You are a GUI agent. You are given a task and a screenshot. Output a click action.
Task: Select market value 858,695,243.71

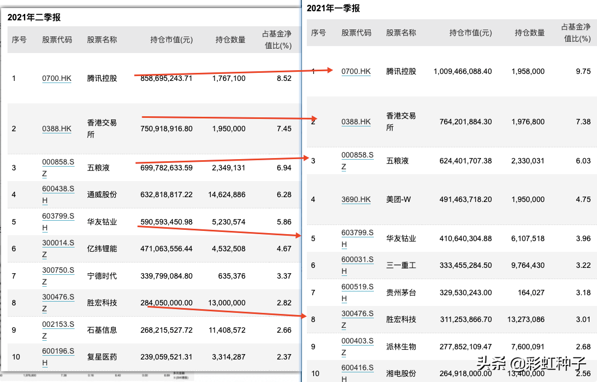(x=166, y=78)
